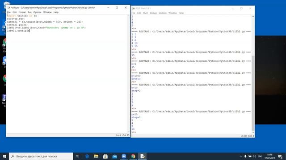Image resolution: width=286 pixels, height=160 pixels.
Task: Switch to the Python IDLE taskbar icon
Action: click(143, 156)
